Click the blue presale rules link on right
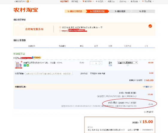This screenshot has width=168, height=133. click(148, 87)
